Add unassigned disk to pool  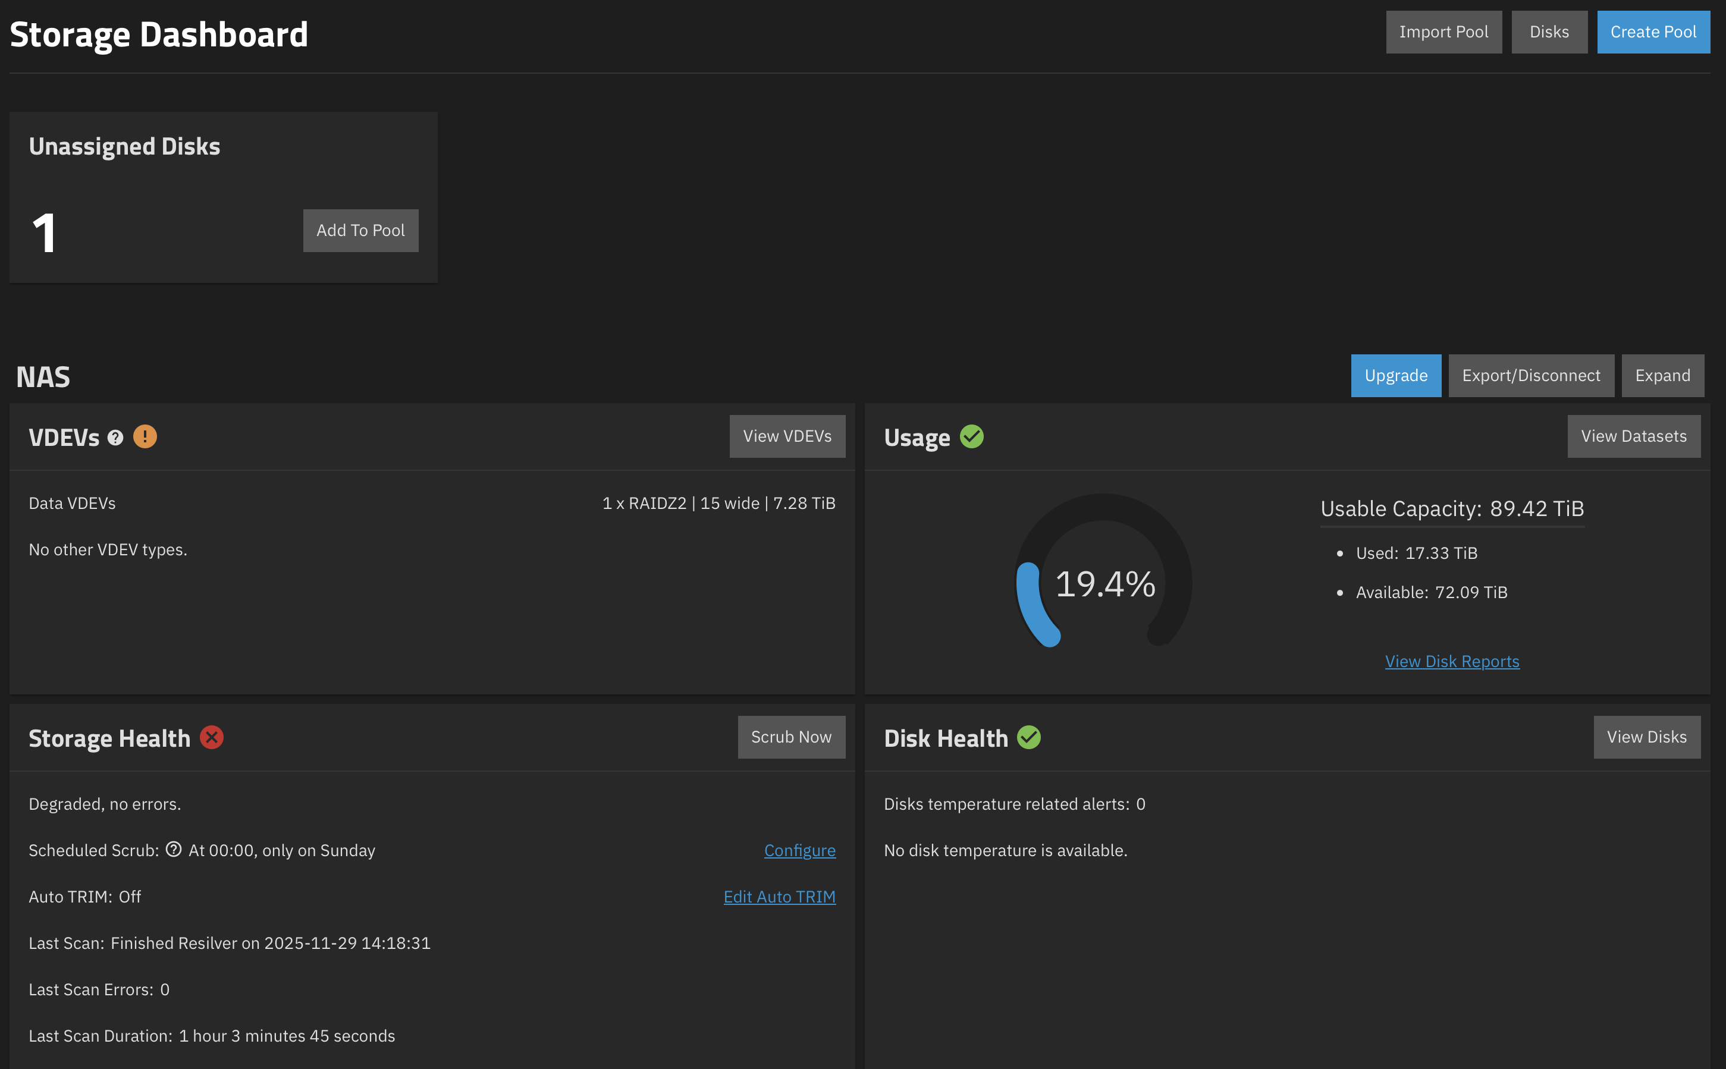tap(360, 231)
